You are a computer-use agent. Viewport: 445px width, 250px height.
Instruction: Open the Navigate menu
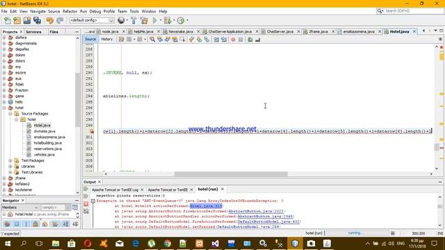click(x=38, y=11)
